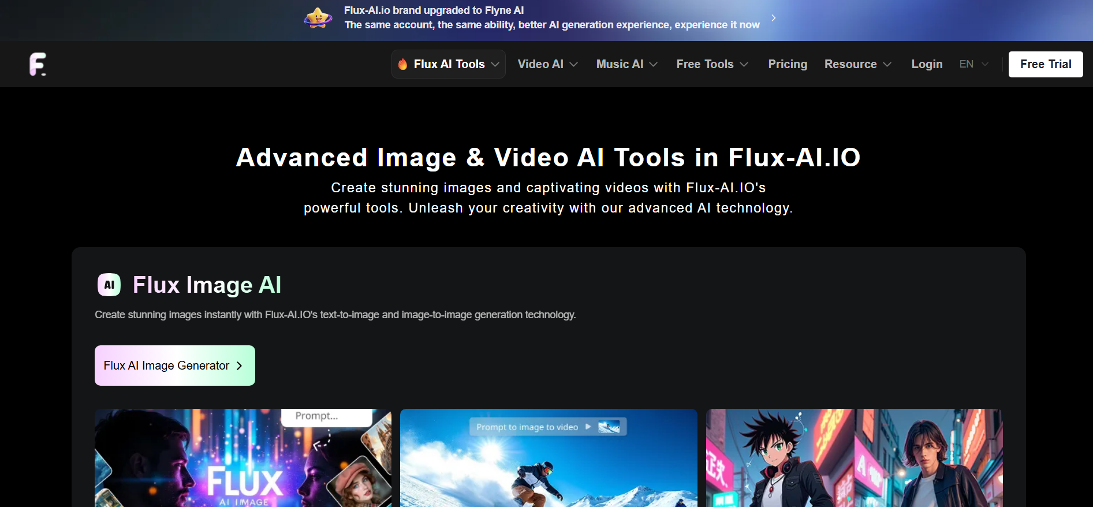Go to the Pricing page
Screen dimensions: 1093x507
[788, 64]
